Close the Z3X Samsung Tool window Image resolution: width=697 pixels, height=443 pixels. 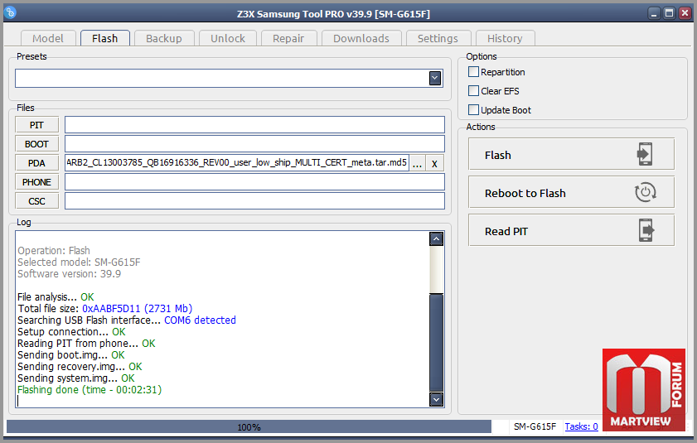[685, 13]
